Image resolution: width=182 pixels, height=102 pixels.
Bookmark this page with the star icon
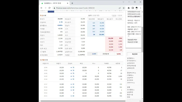pos(124,8)
